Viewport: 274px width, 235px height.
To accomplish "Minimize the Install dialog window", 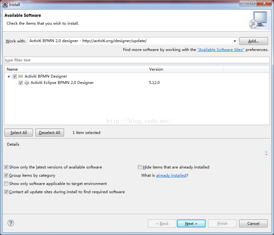I will pos(244,3).
